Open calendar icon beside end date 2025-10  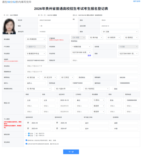57,123
